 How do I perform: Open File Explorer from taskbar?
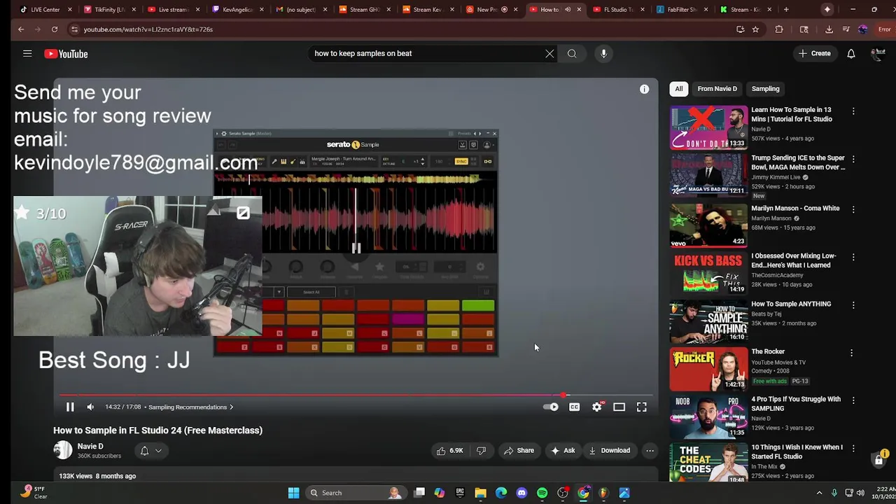click(x=480, y=493)
